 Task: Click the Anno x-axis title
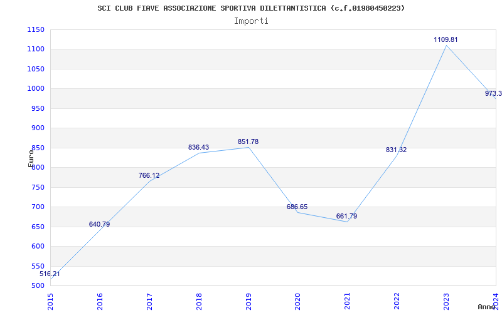[x=486, y=307]
